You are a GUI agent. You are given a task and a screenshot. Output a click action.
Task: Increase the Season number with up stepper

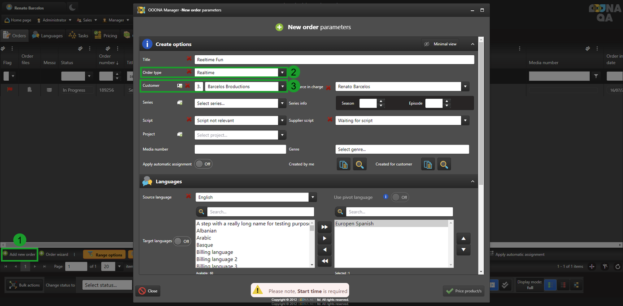(x=381, y=101)
